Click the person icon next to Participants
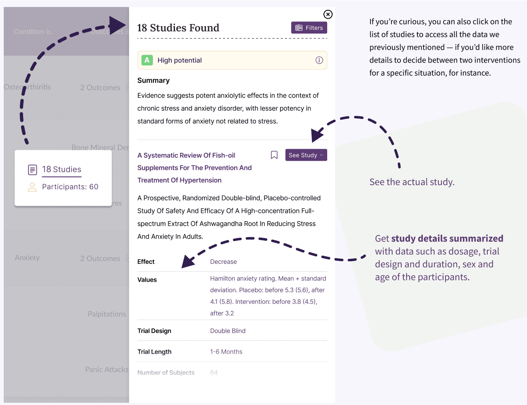527x405 pixels. point(32,187)
